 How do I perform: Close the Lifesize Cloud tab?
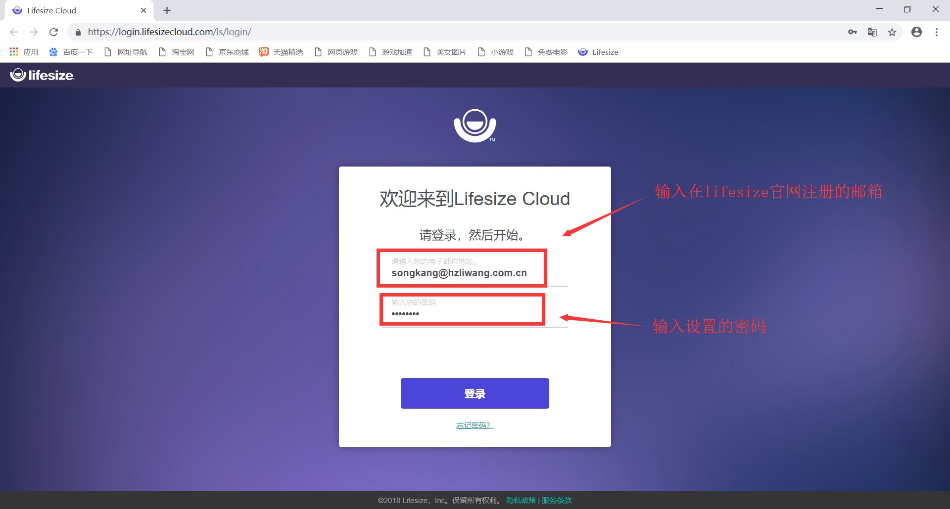(143, 10)
